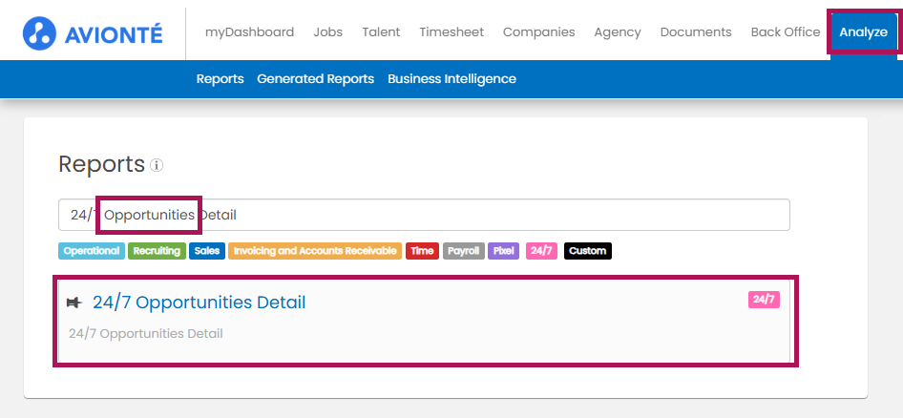Pin the 24/7 Opportunities Detail report
903x418 pixels.
[x=74, y=303]
